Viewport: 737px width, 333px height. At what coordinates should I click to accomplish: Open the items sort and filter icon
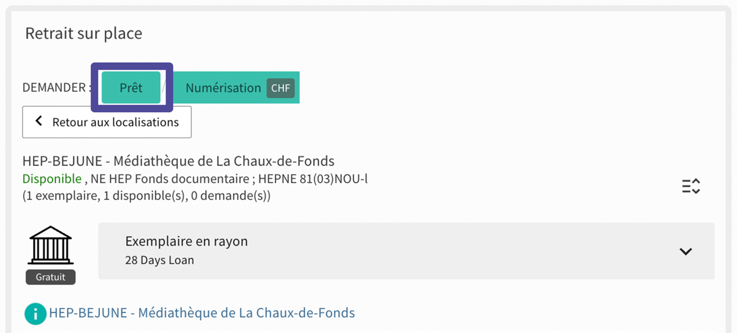point(691,186)
